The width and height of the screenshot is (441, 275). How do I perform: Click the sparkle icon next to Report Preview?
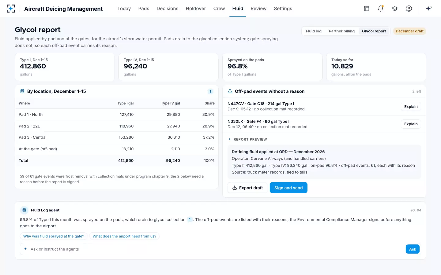(230, 139)
